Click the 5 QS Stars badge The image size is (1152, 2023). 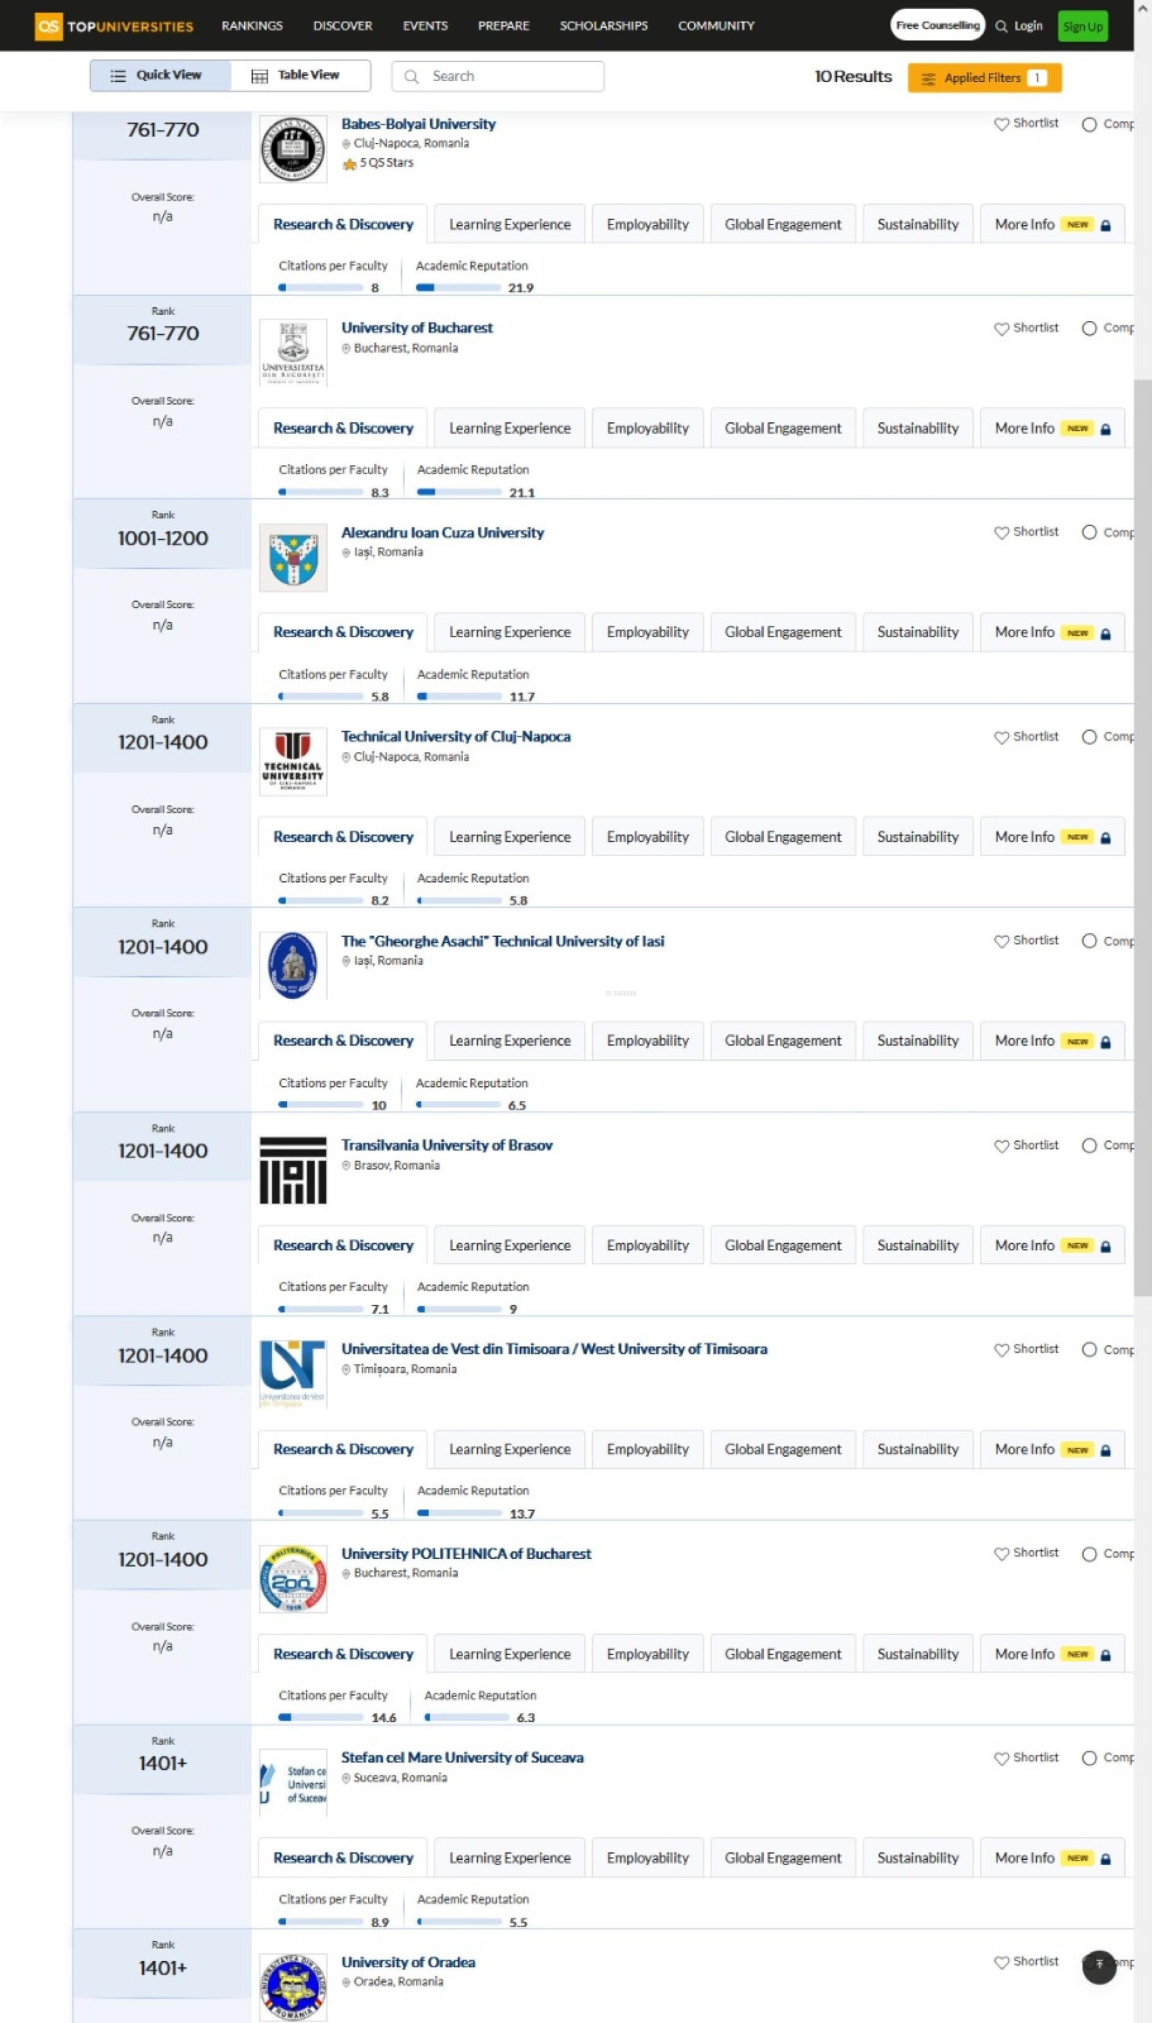pyautogui.click(x=377, y=163)
